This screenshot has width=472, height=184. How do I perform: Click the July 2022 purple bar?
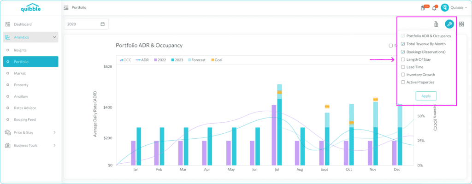[x=274, y=135]
